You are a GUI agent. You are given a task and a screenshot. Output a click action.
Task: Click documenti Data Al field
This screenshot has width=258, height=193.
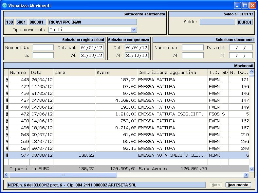(241, 55)
